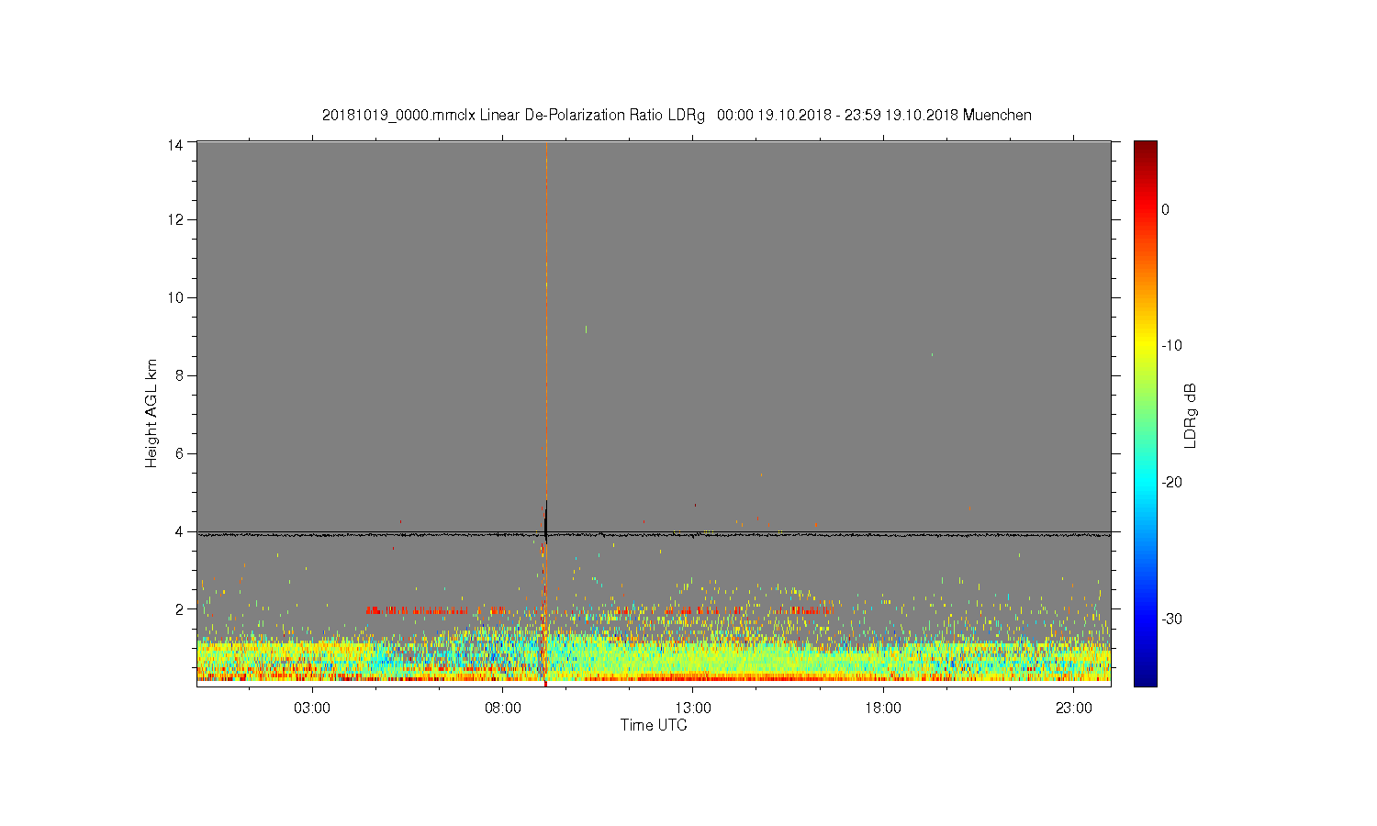Click the 23:00 time tick label
The width and height of the screenshot is (1377, 826).
coord(1074,709)
